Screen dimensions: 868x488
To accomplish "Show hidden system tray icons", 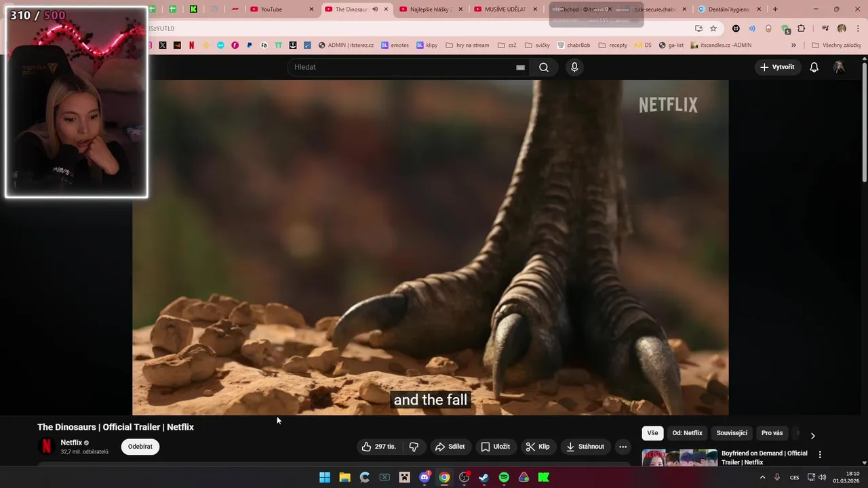I will 762,477.
